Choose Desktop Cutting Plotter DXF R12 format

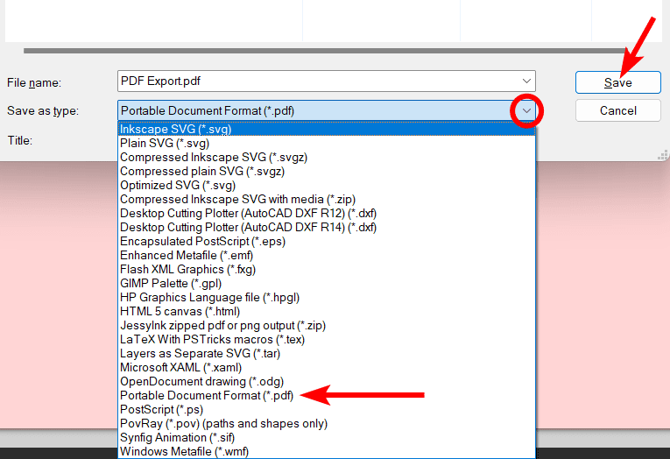pyautogui.click(x=248, y=214)
